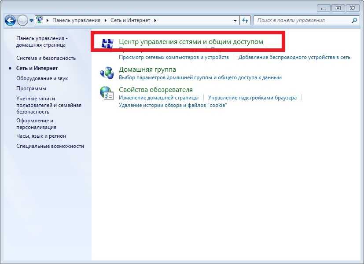Click Управление надстройками браузера link
The height and width of the screenshot is (264, 364).
[252, 98]
